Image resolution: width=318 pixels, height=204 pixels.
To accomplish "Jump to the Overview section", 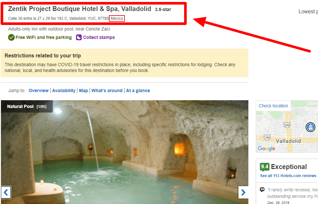I will [39, 90].
